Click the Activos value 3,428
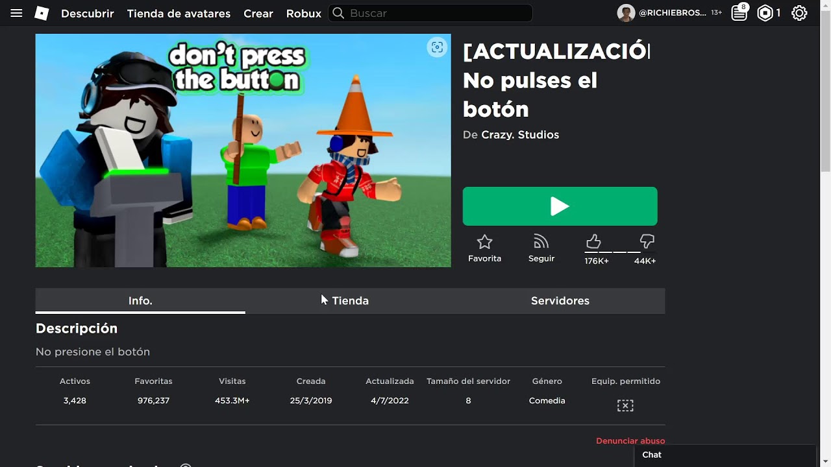The image size is (831, 467). [x=75, y=401]
